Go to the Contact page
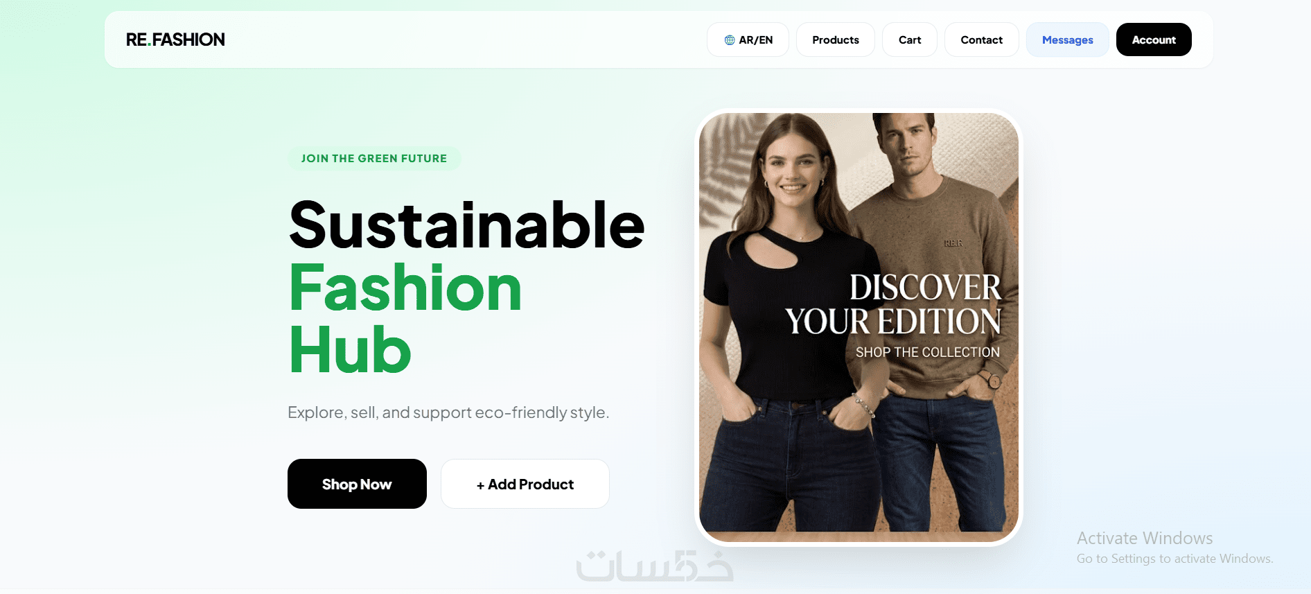Viewport: 1311px width, 594px height. pyautogui.click(x=981, y=40)
